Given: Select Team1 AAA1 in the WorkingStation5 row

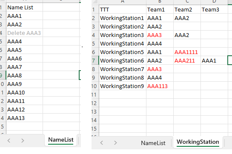Looking at the screenshot, I should click(160, 52).
